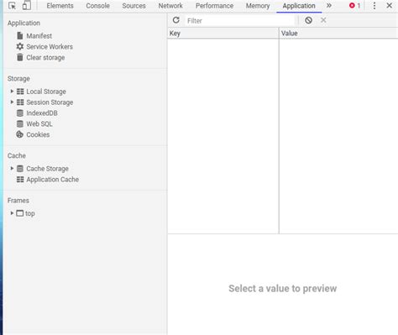Open the Memory tab

(258, 6)
